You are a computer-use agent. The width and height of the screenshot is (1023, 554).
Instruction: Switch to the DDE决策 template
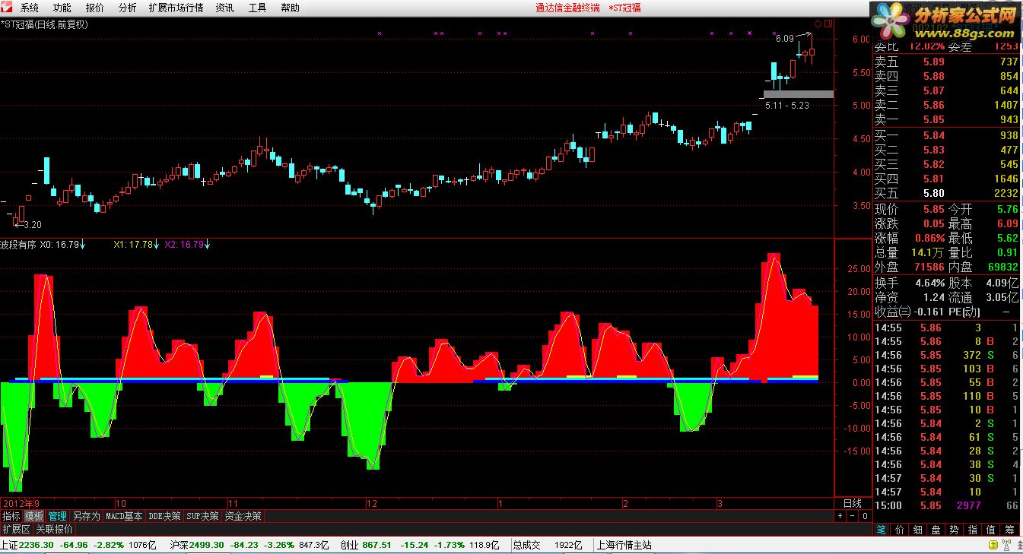pyautogui.click(x=164, y=516)
